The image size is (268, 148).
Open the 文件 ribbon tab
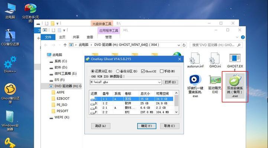(x=48, y=37)
